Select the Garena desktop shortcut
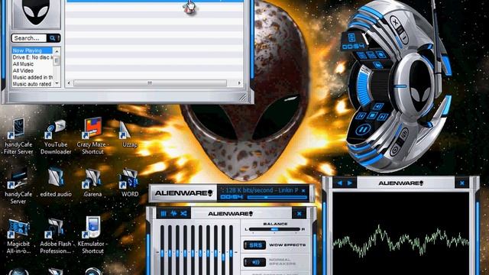The image size is (489, 275). point(92,183)
